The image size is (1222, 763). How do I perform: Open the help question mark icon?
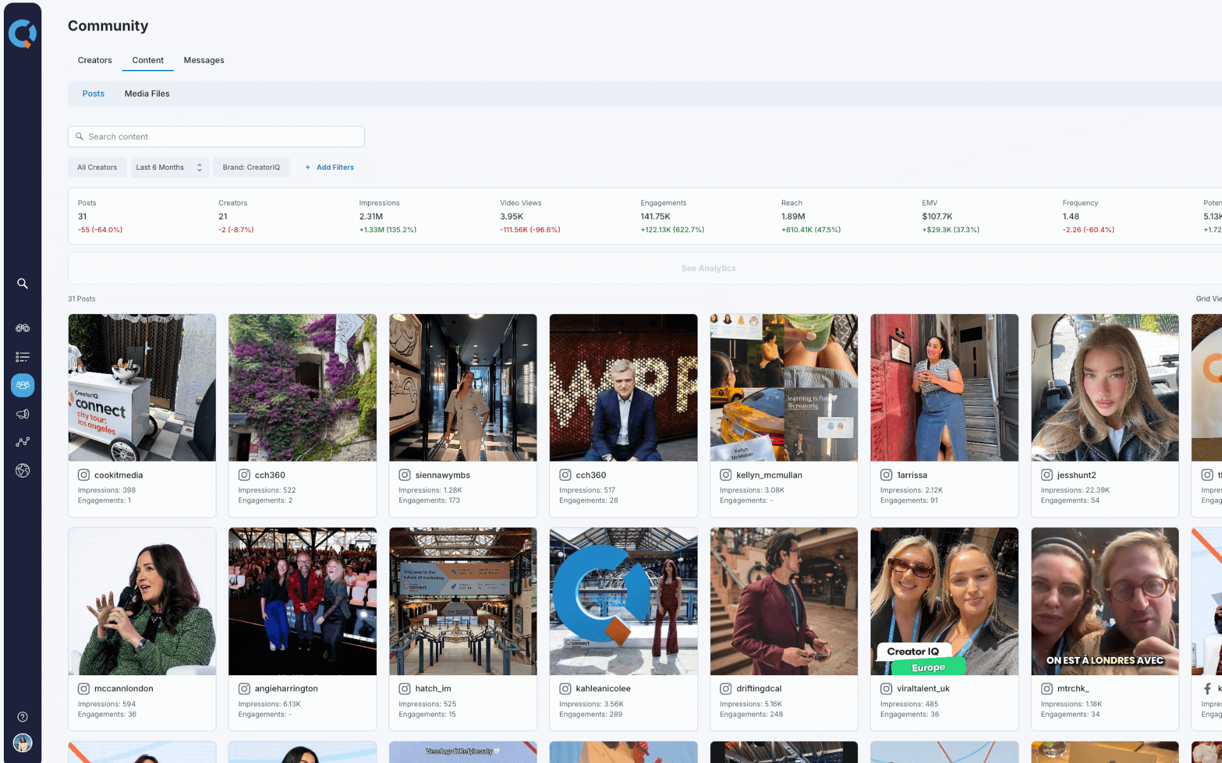(22, 716)
